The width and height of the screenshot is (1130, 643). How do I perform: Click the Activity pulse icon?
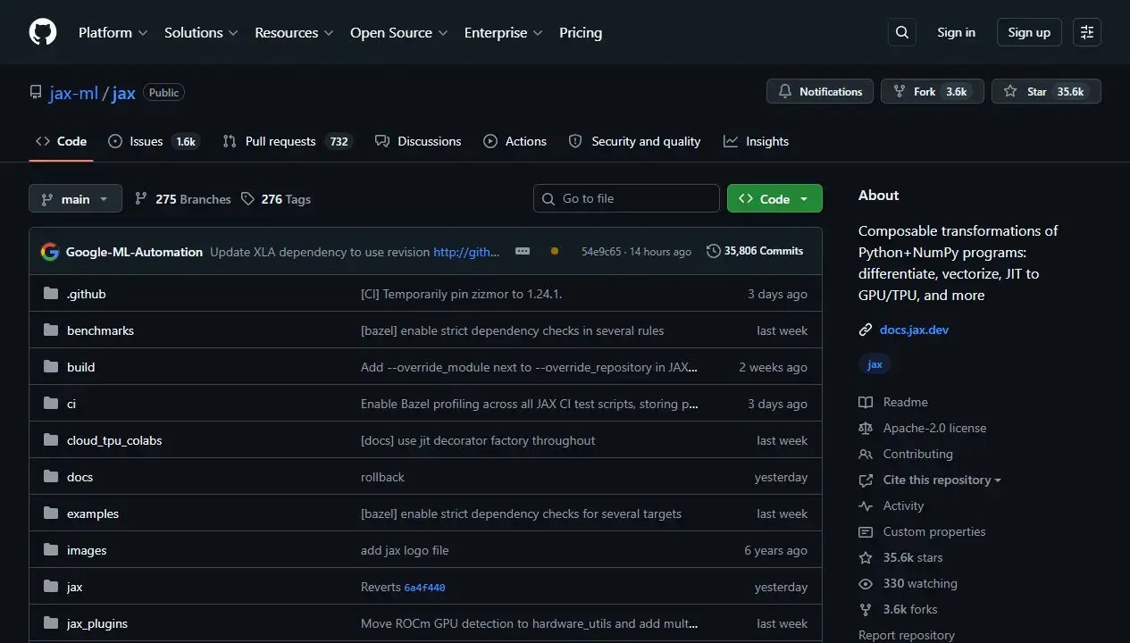click(865, 506)
